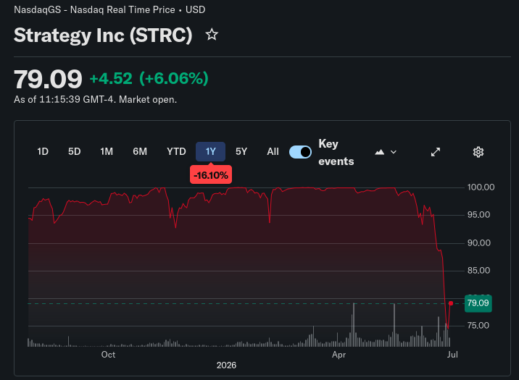Viewport: 519px width, 380px height.
Task: Switch chart to 1M range
Action: coord(107,152)
